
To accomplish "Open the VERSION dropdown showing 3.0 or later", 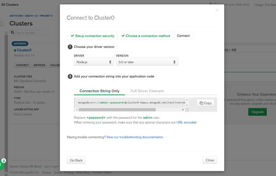I will [147, 62].
